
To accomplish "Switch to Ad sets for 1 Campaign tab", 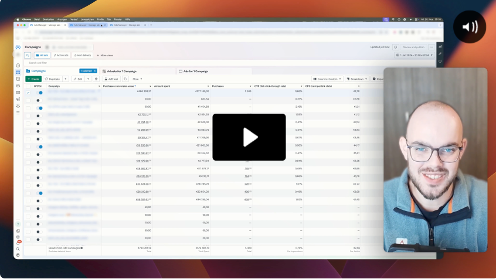I will coord(138,71).
